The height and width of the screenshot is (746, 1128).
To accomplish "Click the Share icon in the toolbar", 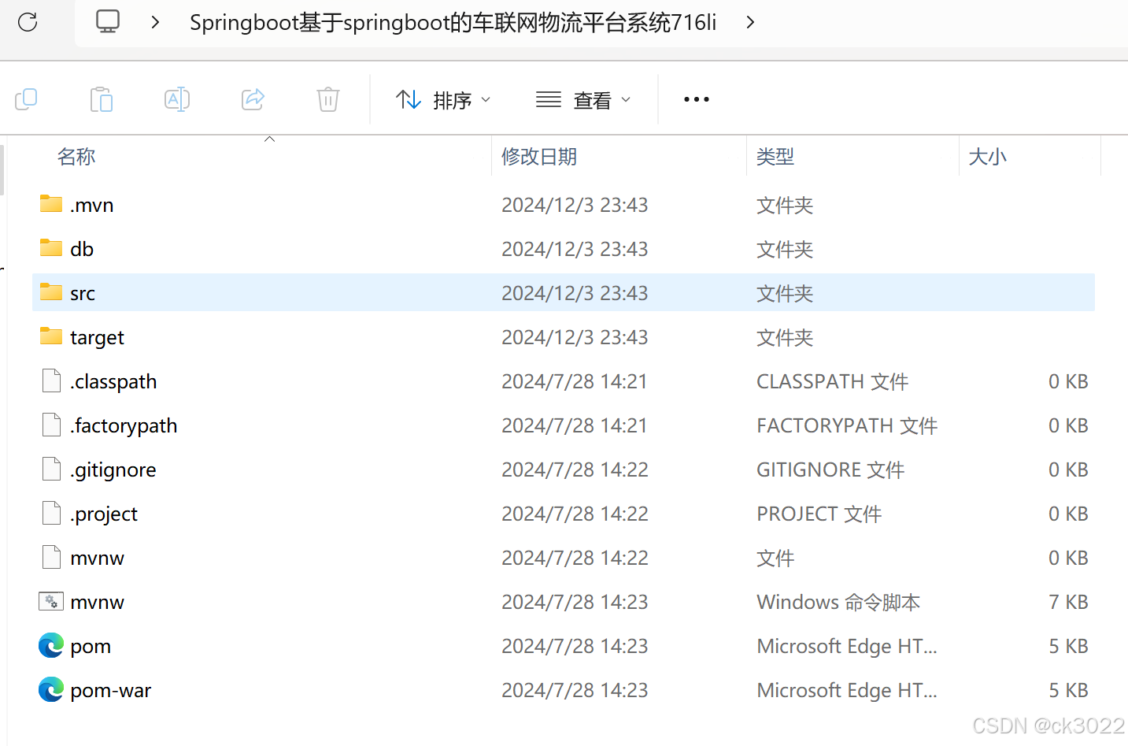I will (x=252, y=98).
